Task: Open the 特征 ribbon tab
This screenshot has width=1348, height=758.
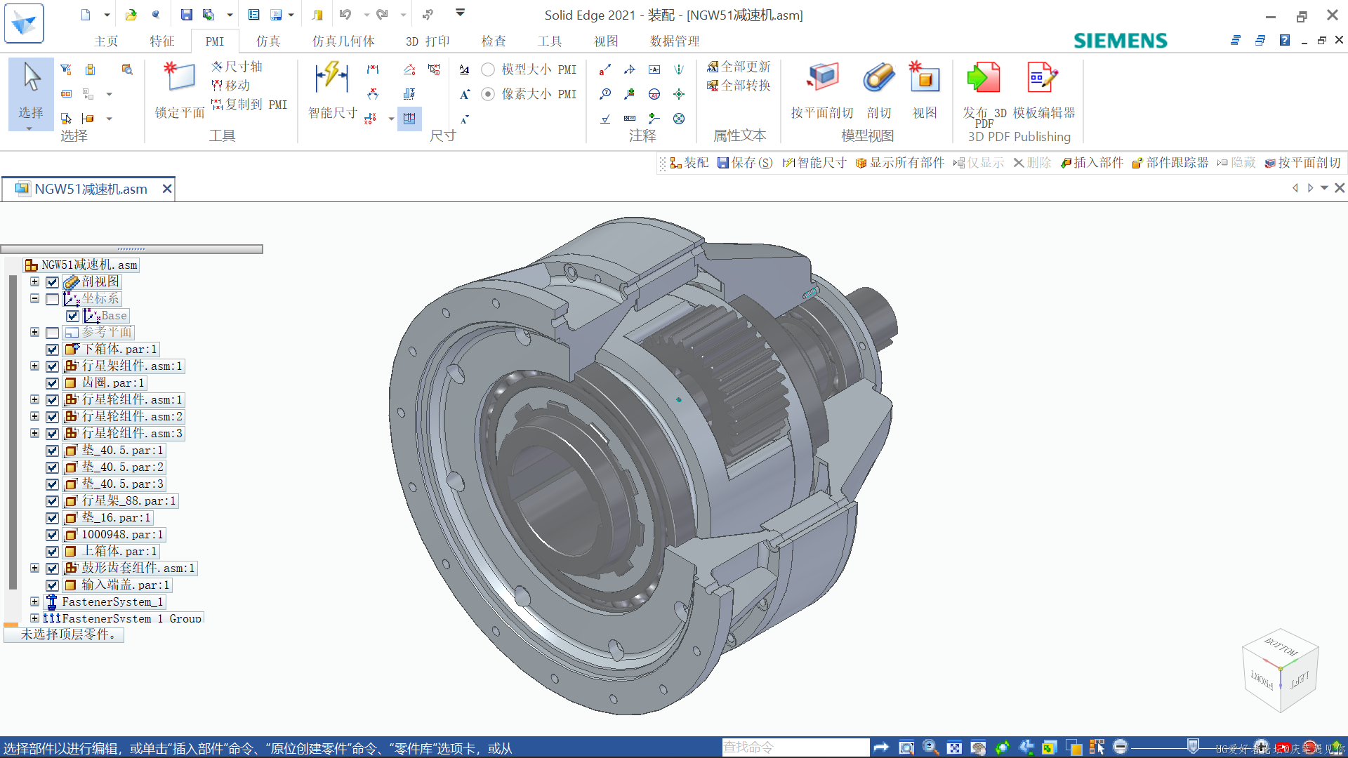Action: tap(161, 41)
